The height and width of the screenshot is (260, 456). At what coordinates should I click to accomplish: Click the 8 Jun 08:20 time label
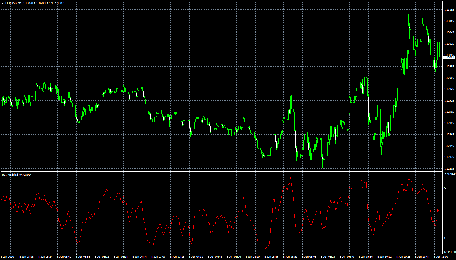(x=253, y=257)
